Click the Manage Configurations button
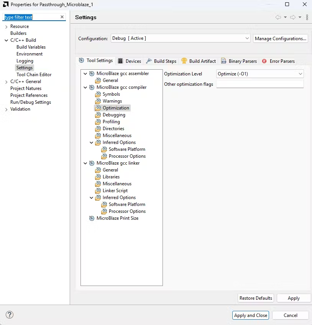The image size is (312, 325). tap(281, 38)
